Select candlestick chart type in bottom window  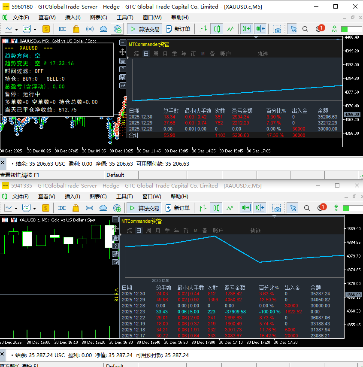(x=216, y=208)
